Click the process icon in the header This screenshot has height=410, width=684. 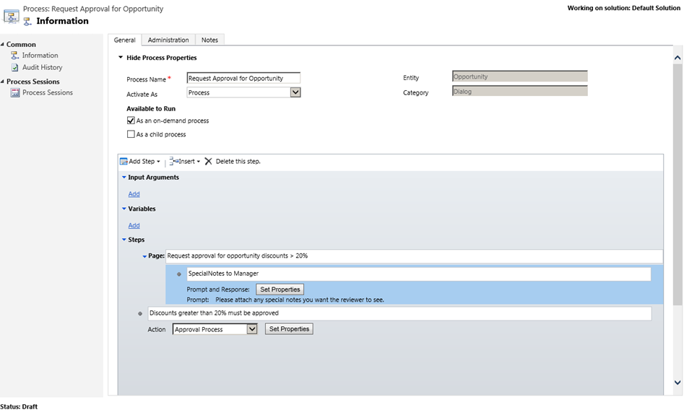point(12,17)
